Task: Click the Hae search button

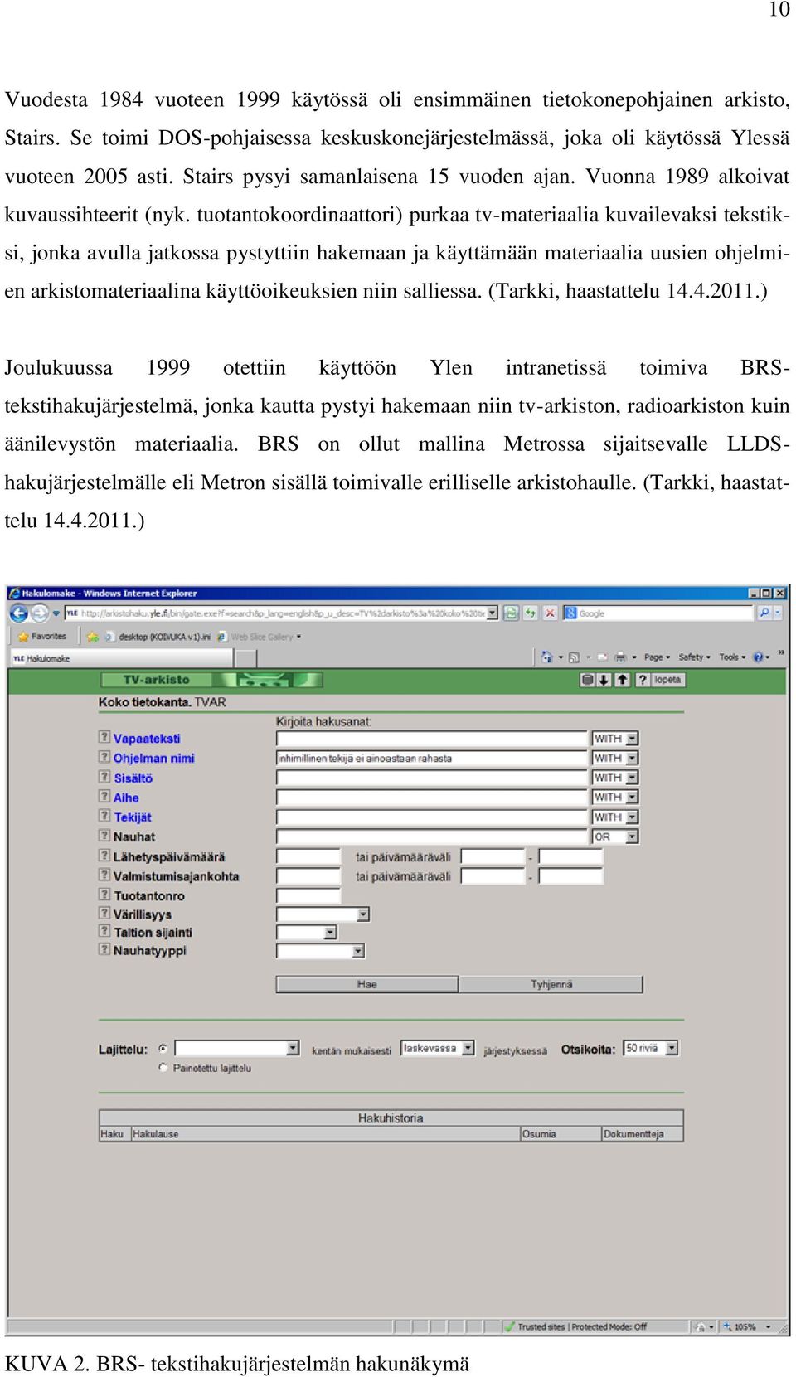Action: tap(367, 984)
